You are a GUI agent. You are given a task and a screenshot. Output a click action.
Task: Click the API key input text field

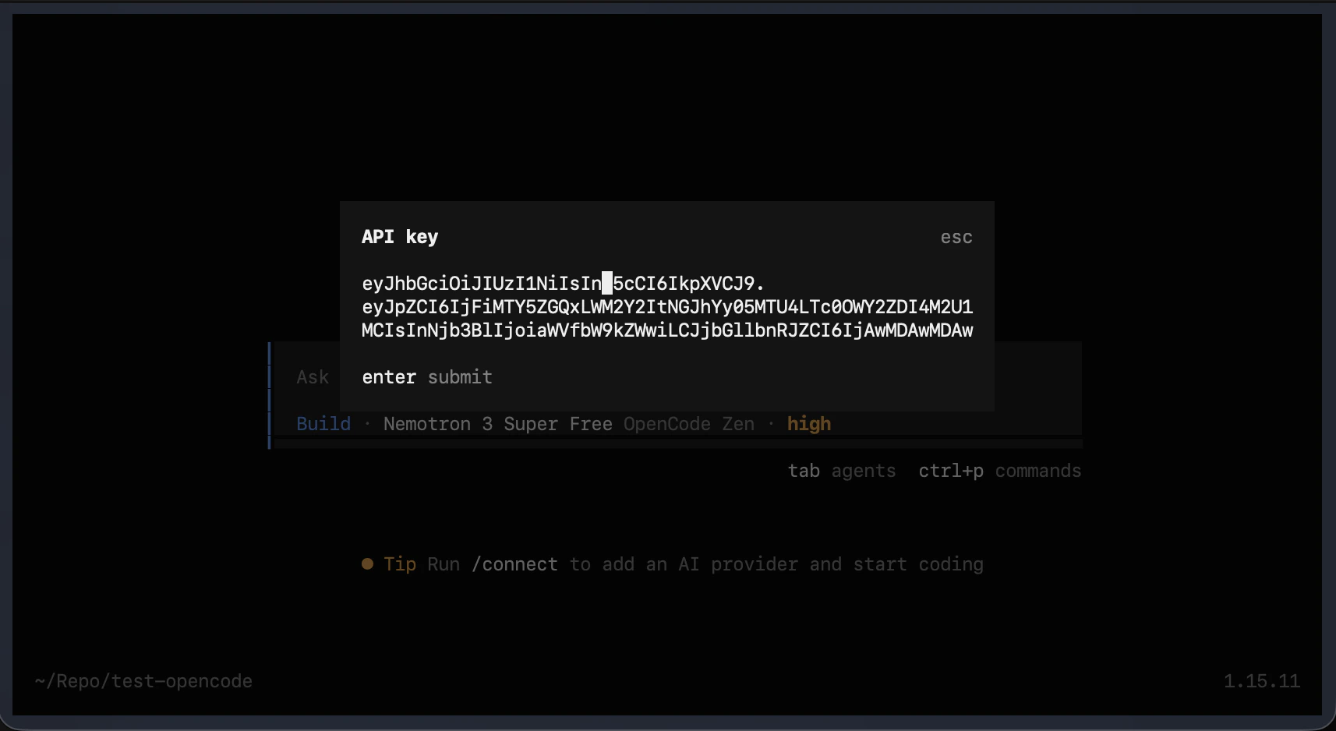(x=667, y=307)
